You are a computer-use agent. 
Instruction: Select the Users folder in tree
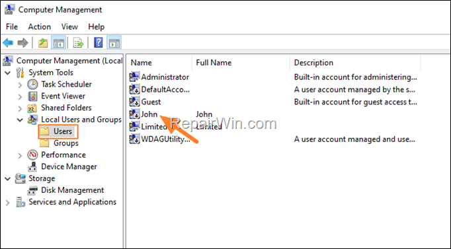[x=63, y=131]
